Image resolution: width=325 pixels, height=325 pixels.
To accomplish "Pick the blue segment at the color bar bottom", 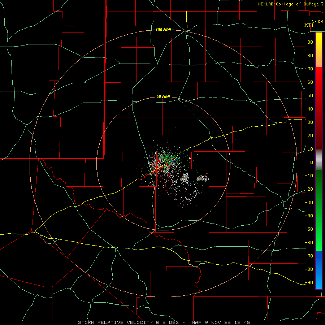I will (x=319, y=270).
